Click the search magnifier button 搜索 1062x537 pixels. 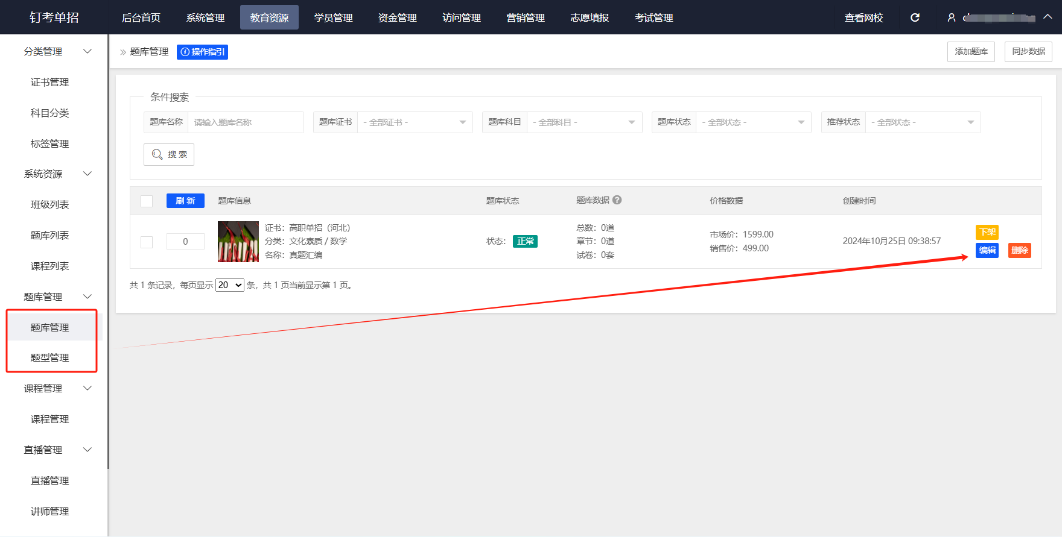169,154
